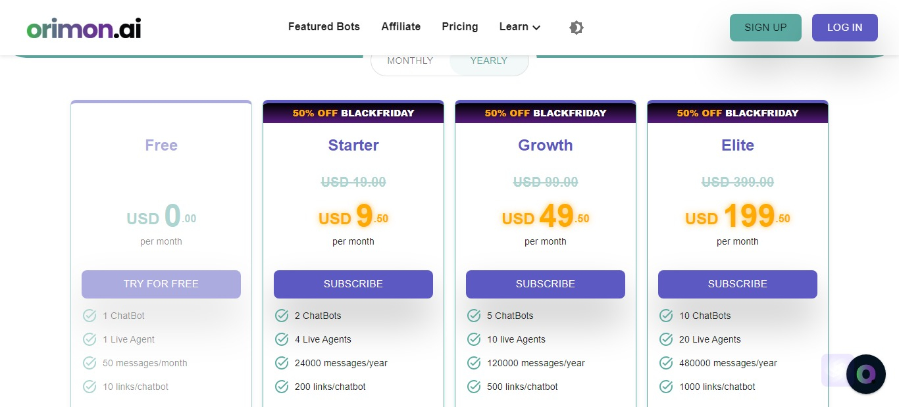Screen dimensions: 899x407
Task: Open the Featured Bots page
Action: pyautogui.click(x=324, y=27)
